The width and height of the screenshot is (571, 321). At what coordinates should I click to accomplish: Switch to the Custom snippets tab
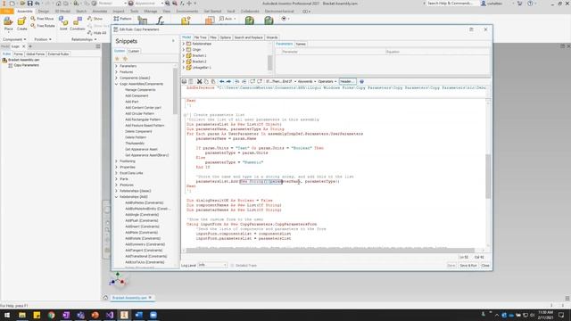pyautogui.click(x=134, y=52)
